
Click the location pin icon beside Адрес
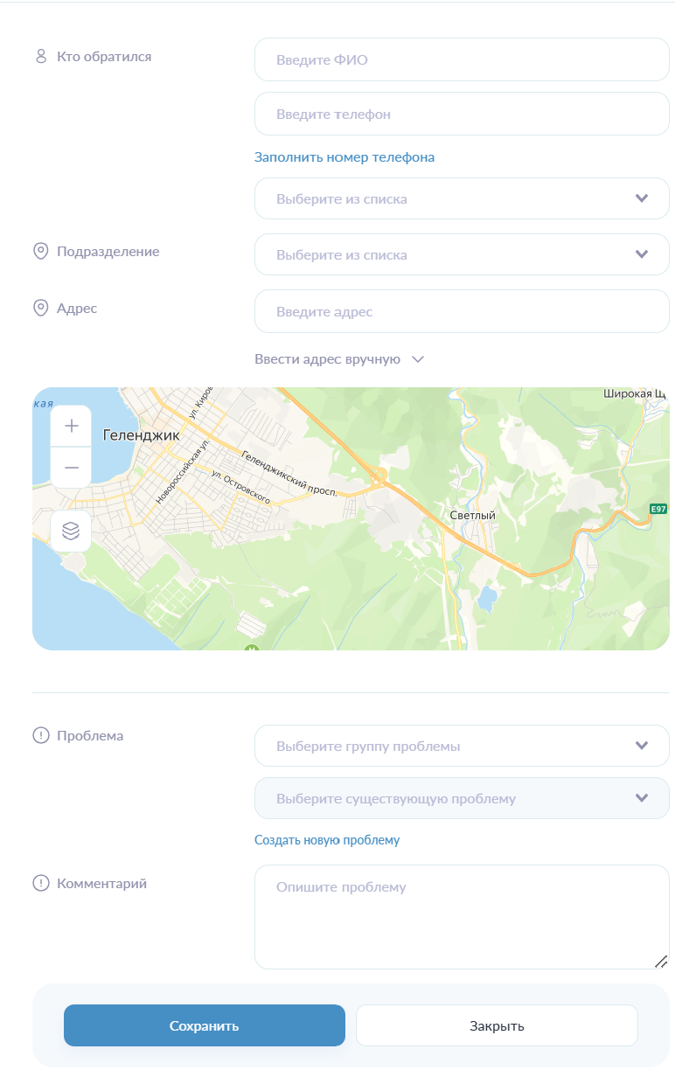coord(40,309)
